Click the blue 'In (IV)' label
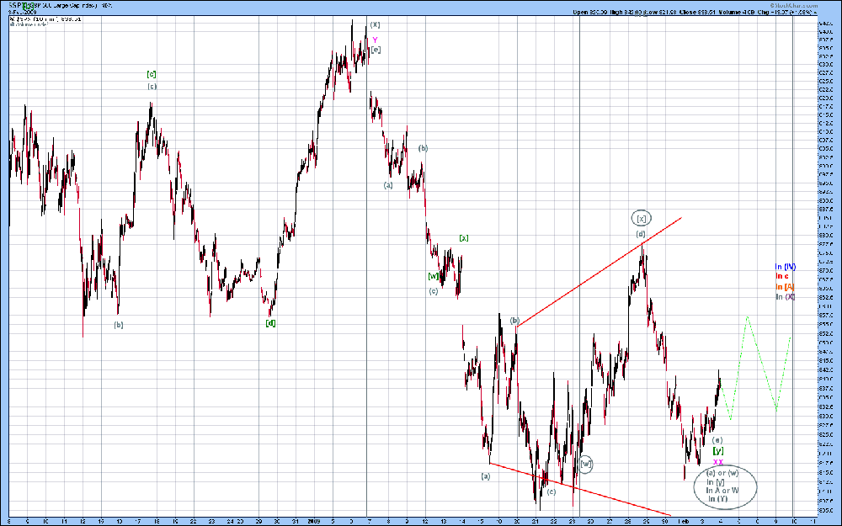842x526 pixels. click(x=785, y=267)
